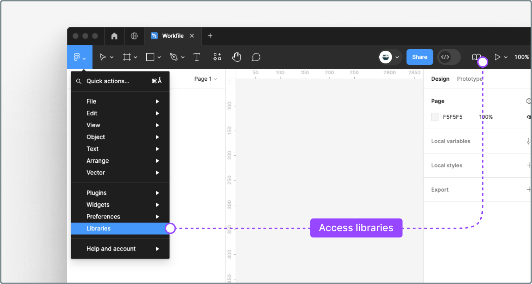Image resolution: width=532 pixels, height=284 pixels.
Task: Open a new tab with the plus icon
Action: point(210,36)
